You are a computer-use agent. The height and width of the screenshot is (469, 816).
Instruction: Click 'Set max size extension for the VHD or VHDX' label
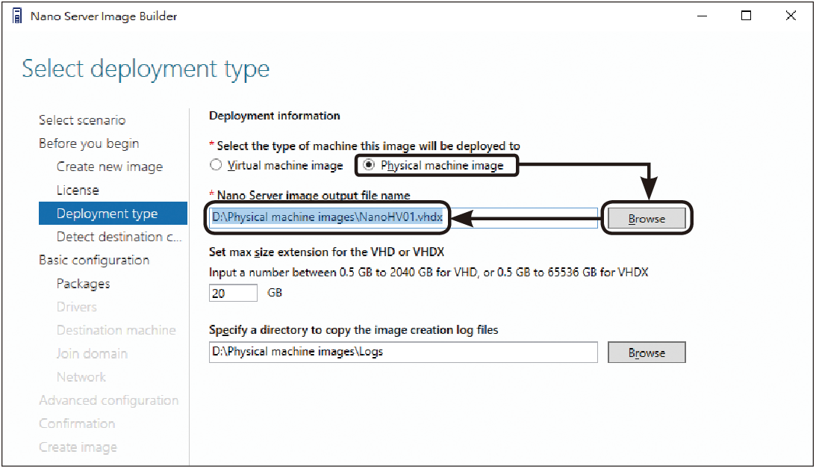[326, 252]
